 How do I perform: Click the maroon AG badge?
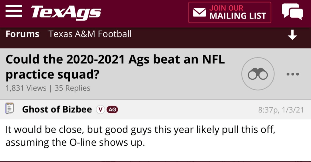coord(112,110)
